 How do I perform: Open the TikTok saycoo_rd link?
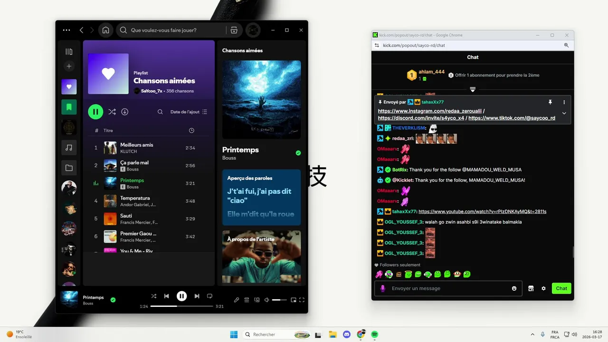pyautogui.click(x=512, y=118)
